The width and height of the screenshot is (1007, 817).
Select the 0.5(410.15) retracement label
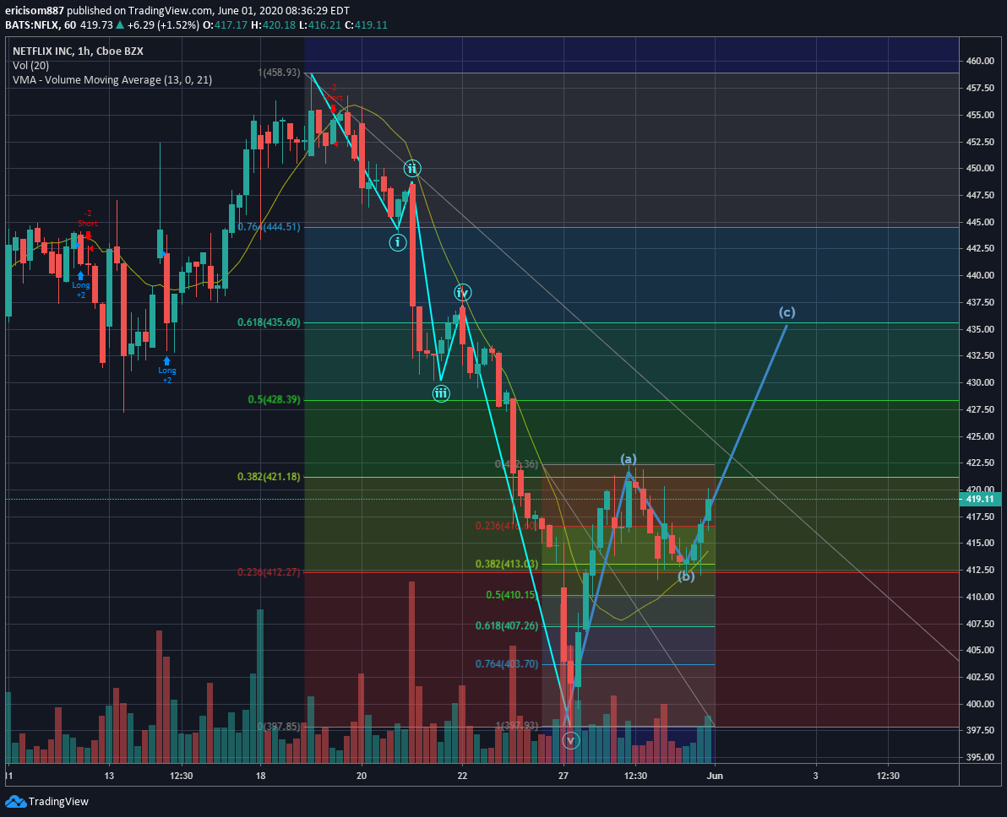512,595
